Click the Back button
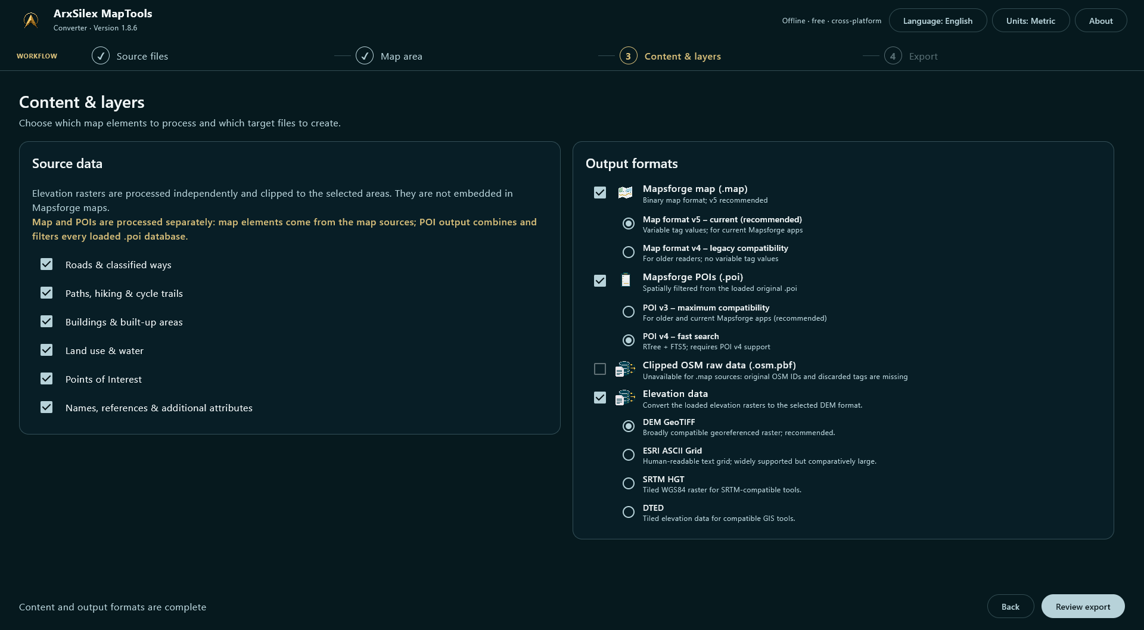Image resolution: width=1144 pixels, height=630 pixels. click(x=1011, y=606)
